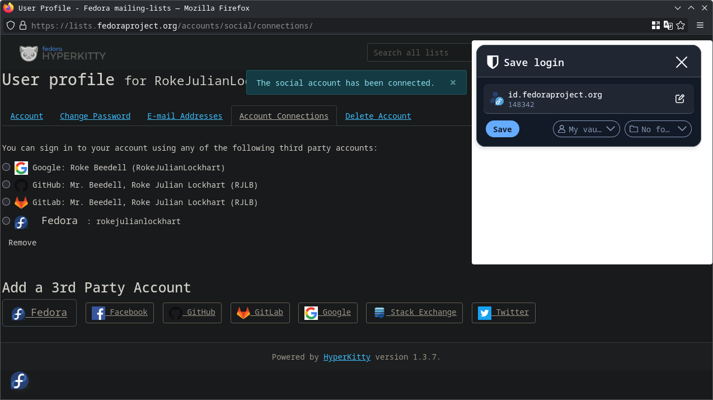The width and height of the screenshot is (713, 400).
Task: Click the "version 1.3.7." footer text
Action: [407, 357]
